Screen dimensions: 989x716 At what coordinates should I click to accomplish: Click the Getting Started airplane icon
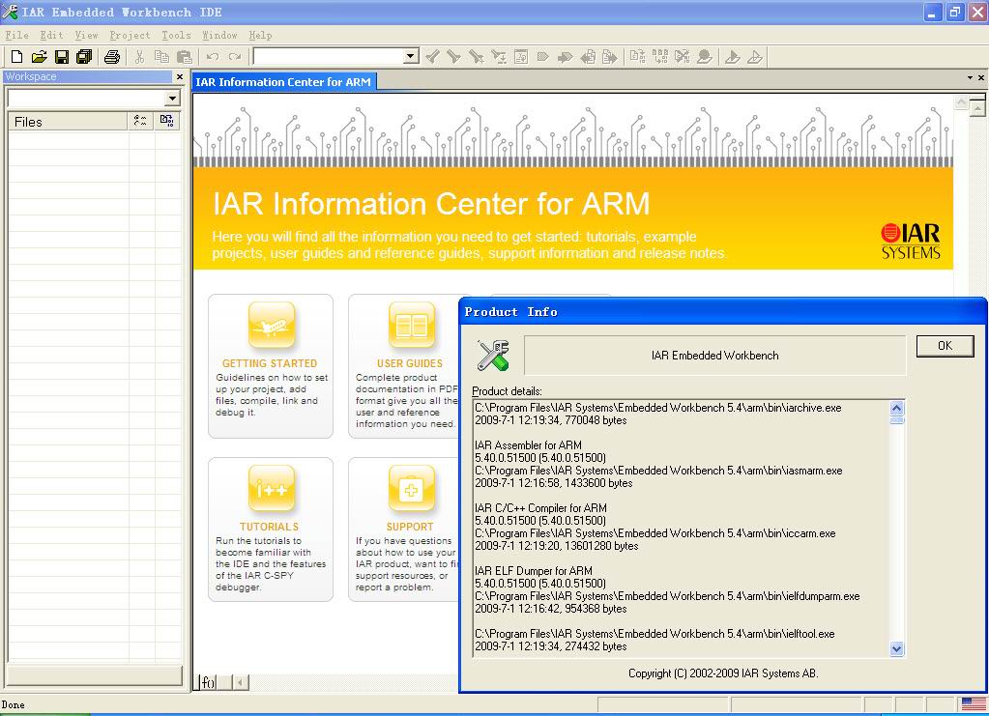coord(272,326)
